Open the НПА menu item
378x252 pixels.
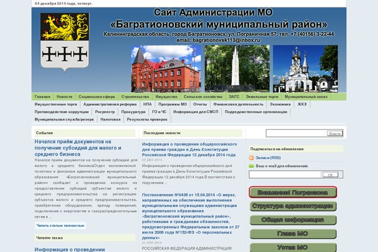click(x=147, y=104)
